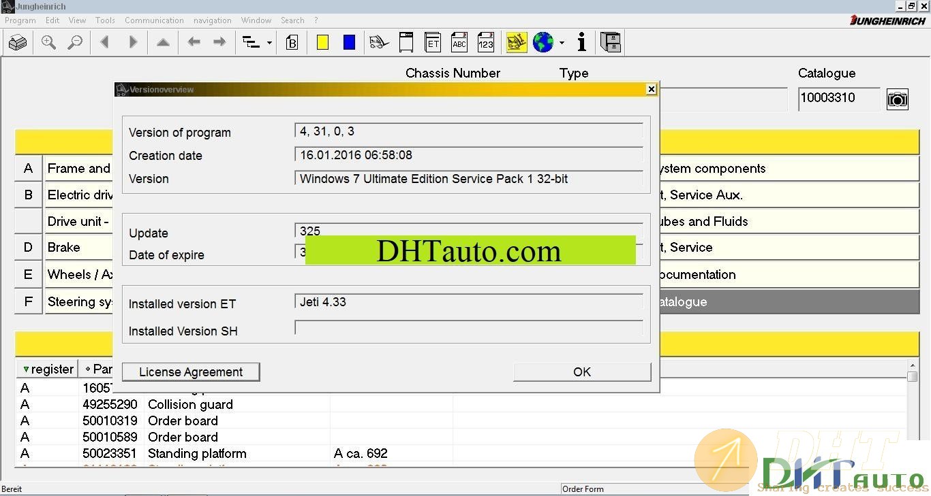Click the zoom in magnifier icon
Viewport: 931px width, 496px height.
tap(48, 42)
